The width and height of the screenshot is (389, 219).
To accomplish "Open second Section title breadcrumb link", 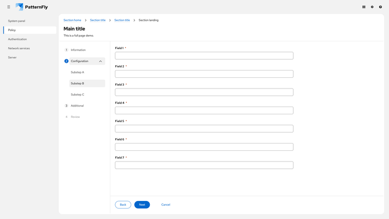I will point(122,20).
